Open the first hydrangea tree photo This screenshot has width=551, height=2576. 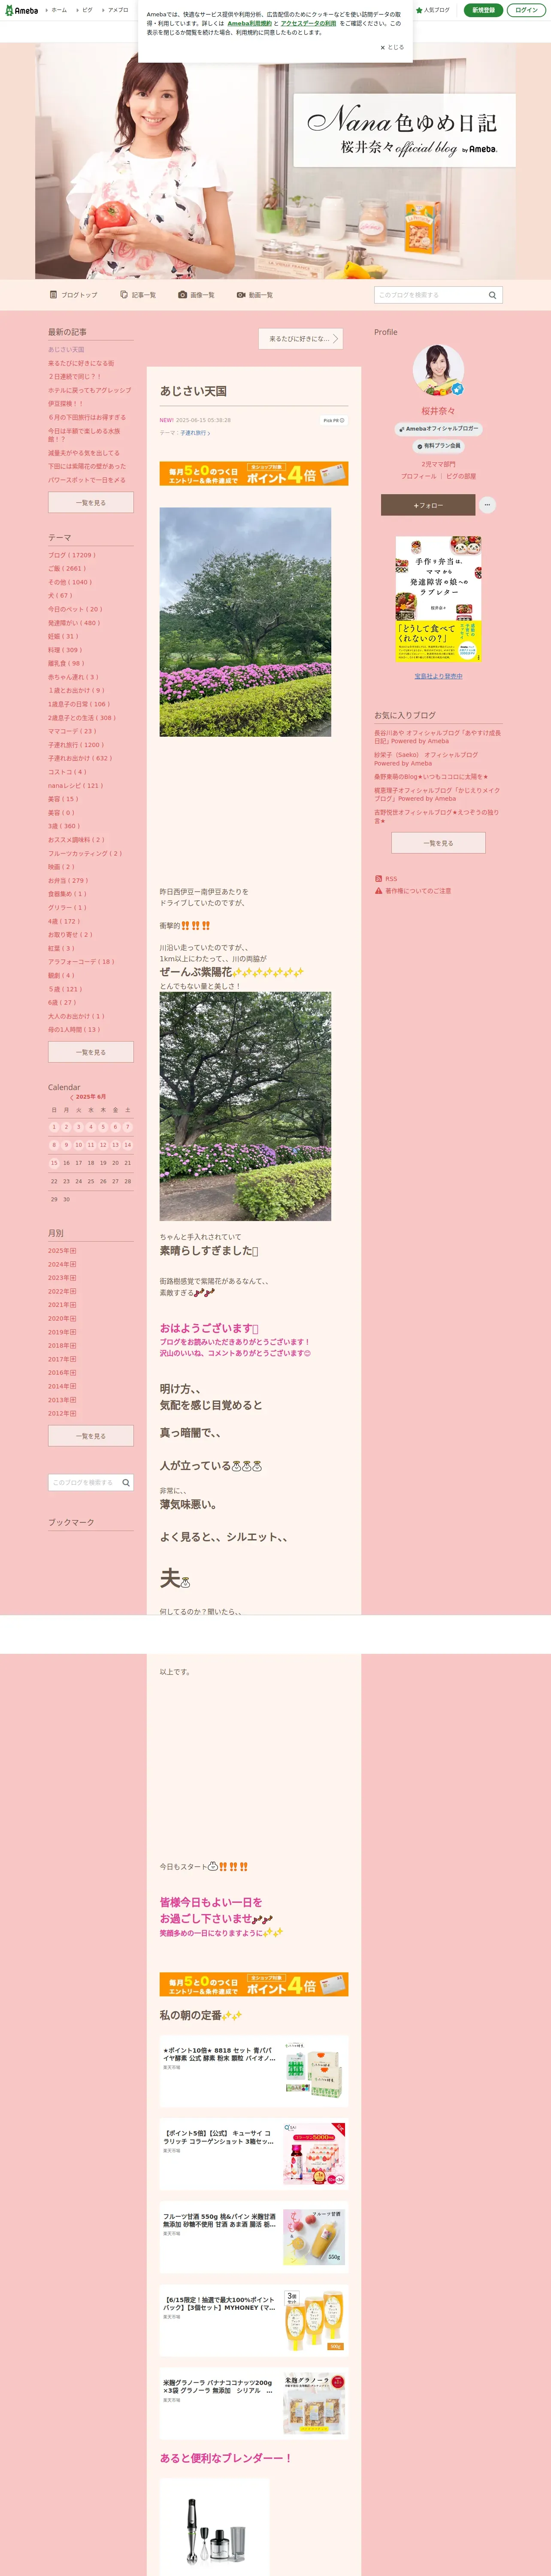coord(245,622)
